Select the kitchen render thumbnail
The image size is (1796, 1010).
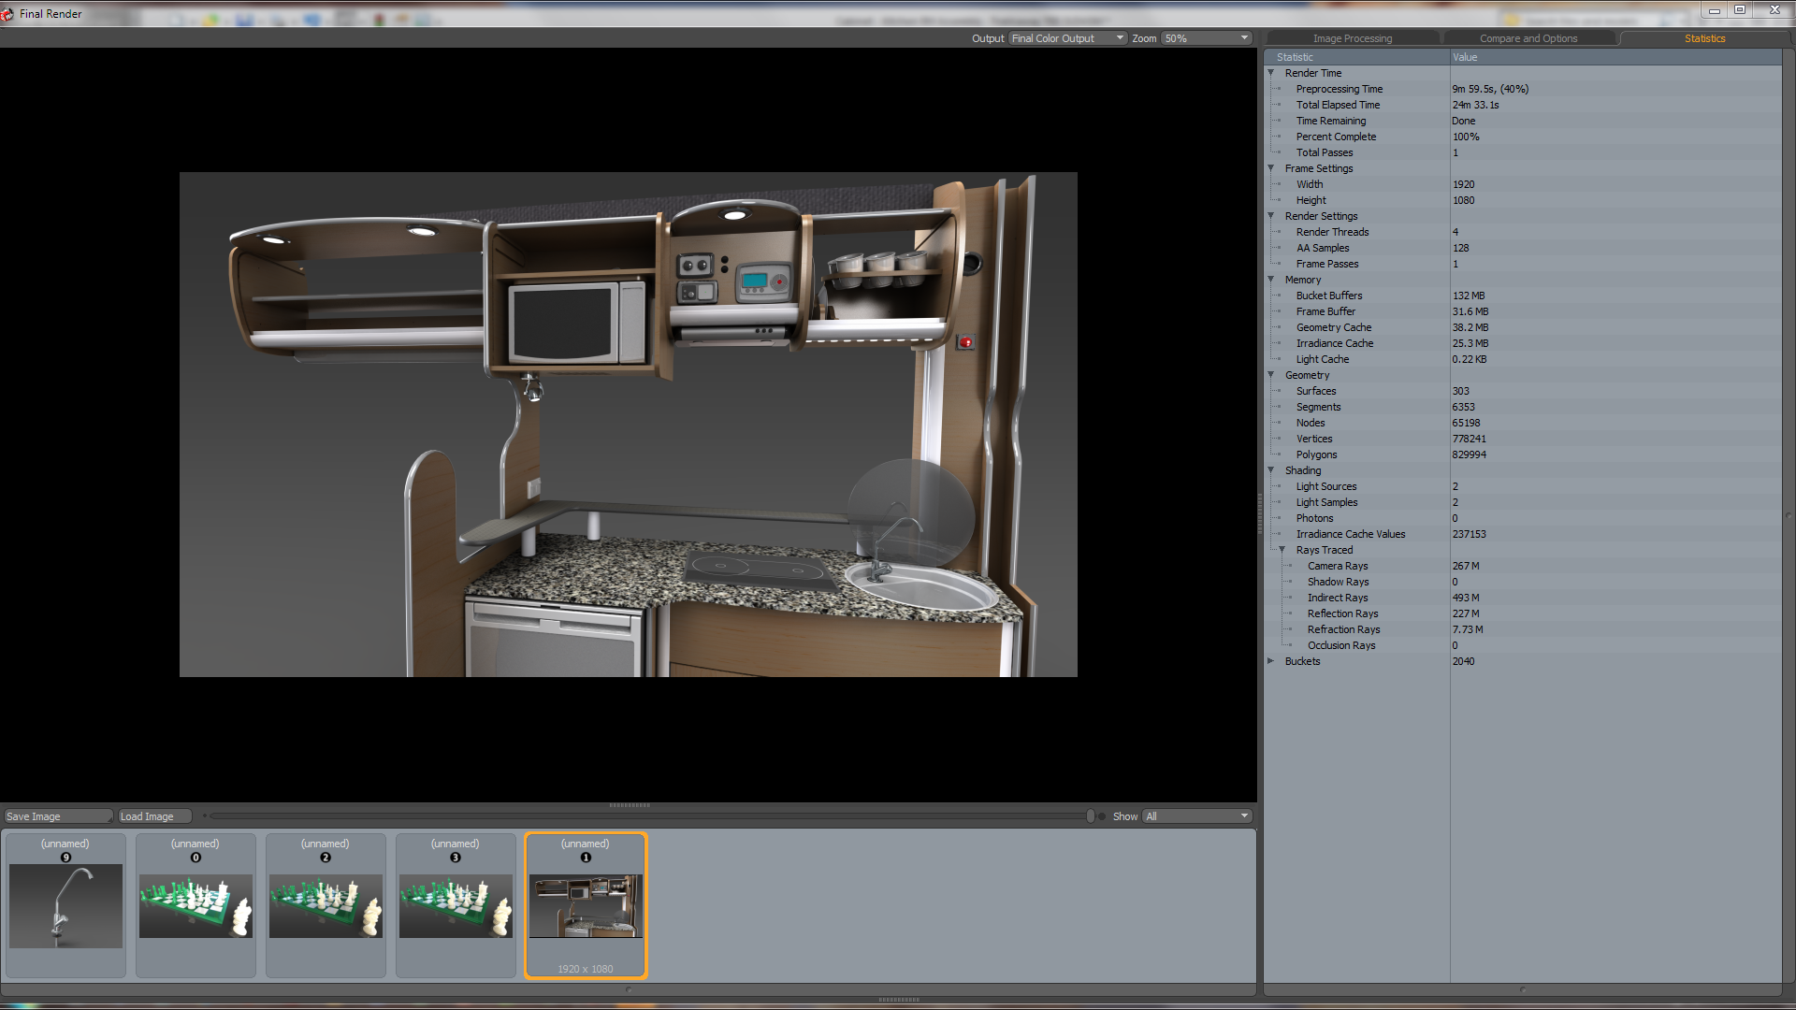[586, 904]
